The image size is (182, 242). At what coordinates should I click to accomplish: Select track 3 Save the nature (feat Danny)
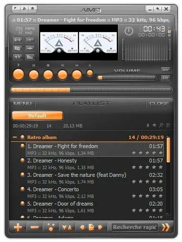click(x=95, y=178)
